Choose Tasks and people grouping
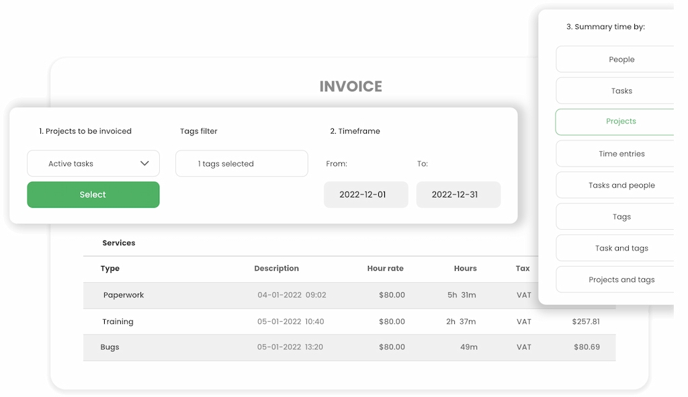Viewport: 688px width, 397px height. point(619,185)
